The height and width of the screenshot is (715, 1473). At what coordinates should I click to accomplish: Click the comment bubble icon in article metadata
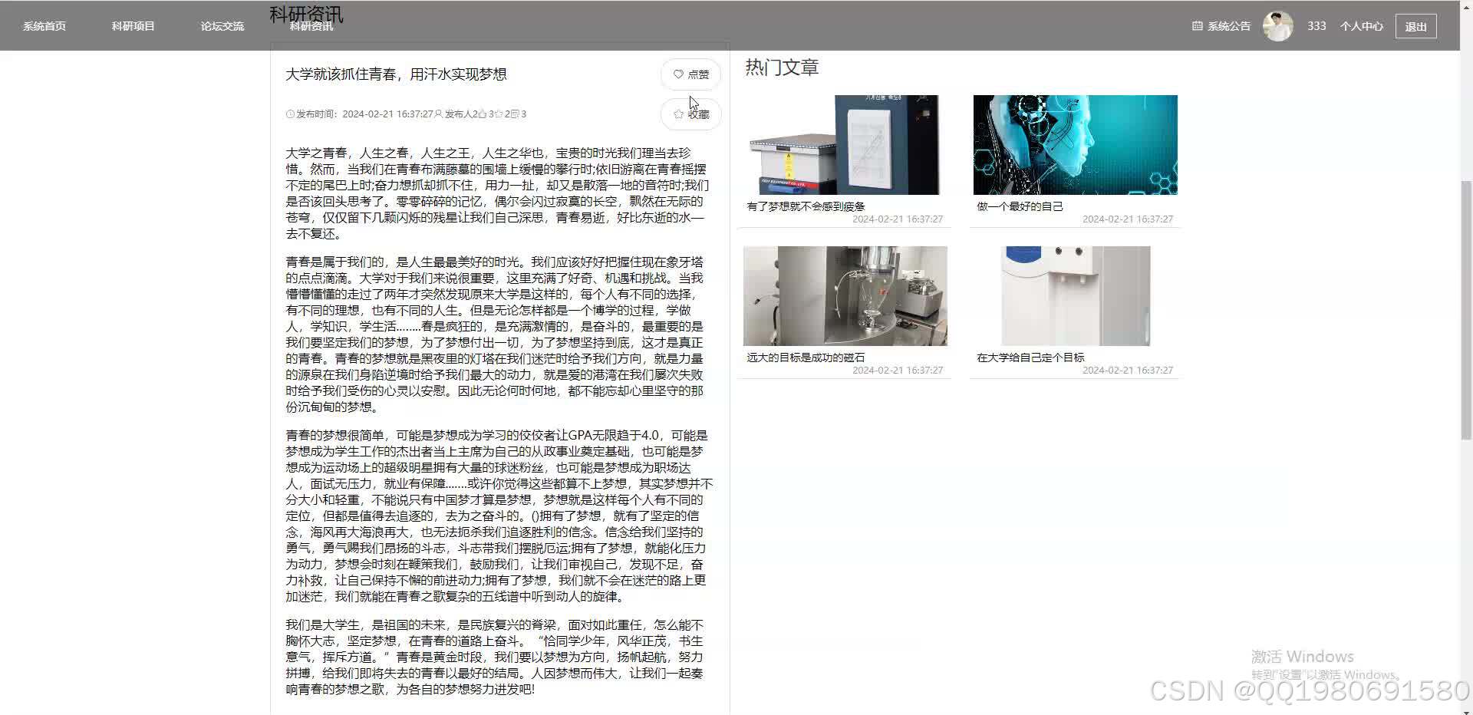click(x=516, y=114)
